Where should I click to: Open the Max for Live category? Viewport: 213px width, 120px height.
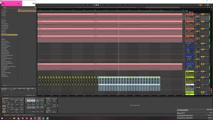5,28
